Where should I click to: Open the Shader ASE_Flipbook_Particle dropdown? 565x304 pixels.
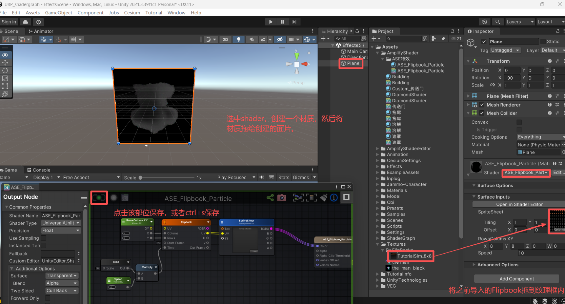click(526, 173)
